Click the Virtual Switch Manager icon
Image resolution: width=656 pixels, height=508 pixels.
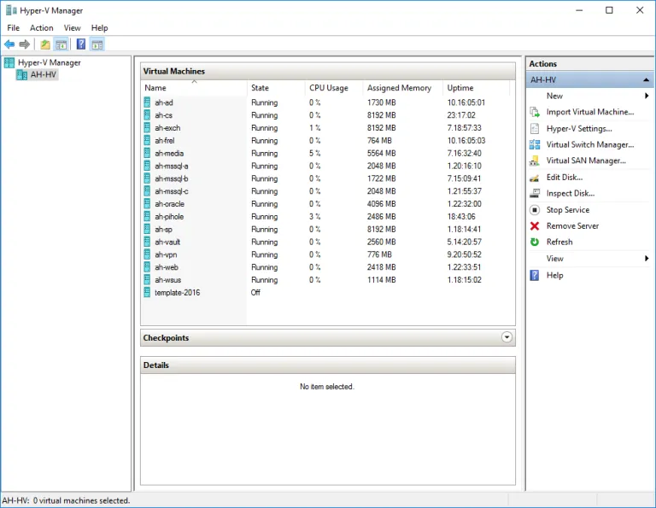click(535, 144)
